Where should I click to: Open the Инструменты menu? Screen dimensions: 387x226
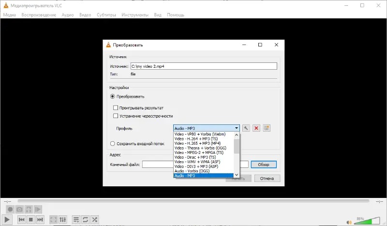point(135,15)
